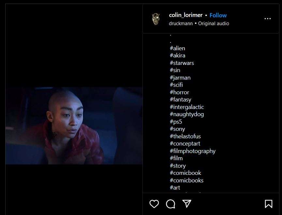The height and width of the screenshot is (215, 282).
Task: Open the #intergalactic hashtag
Action: point(187,107)
